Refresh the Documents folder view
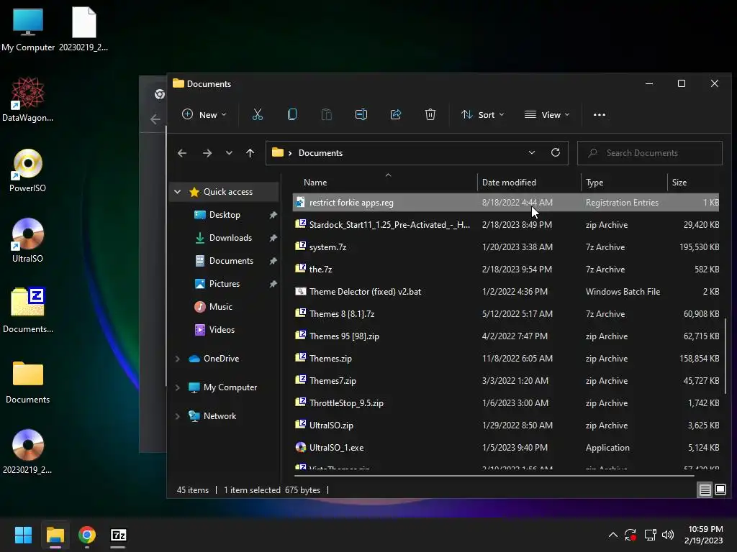The image size is (737, 552). [x=556, y=152]
